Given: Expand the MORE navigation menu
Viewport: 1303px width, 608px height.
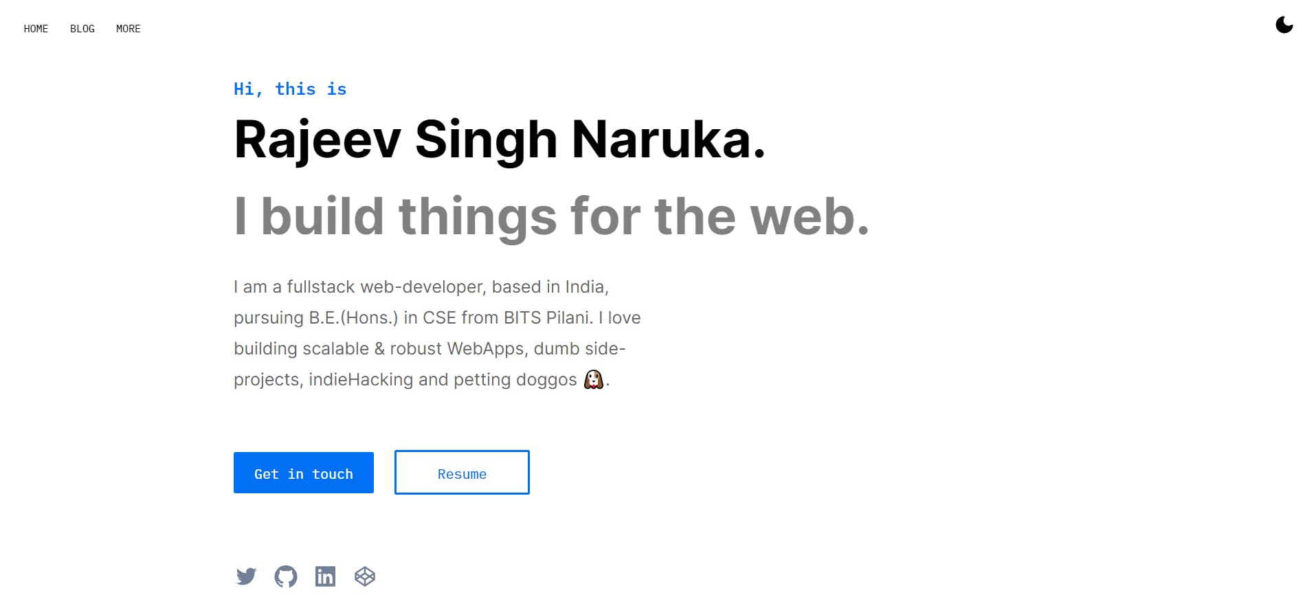Looking at the screenshot, I should 128,29.
